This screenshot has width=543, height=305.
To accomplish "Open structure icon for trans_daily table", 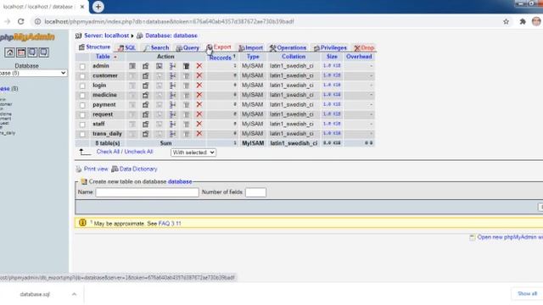I will point(145,134).
